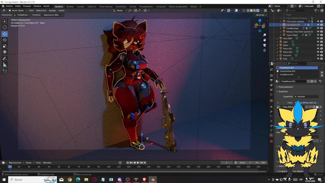This screenshot has height=183, width=325.
Task: Switch to solid viewport shading
Action: (251, 10)
